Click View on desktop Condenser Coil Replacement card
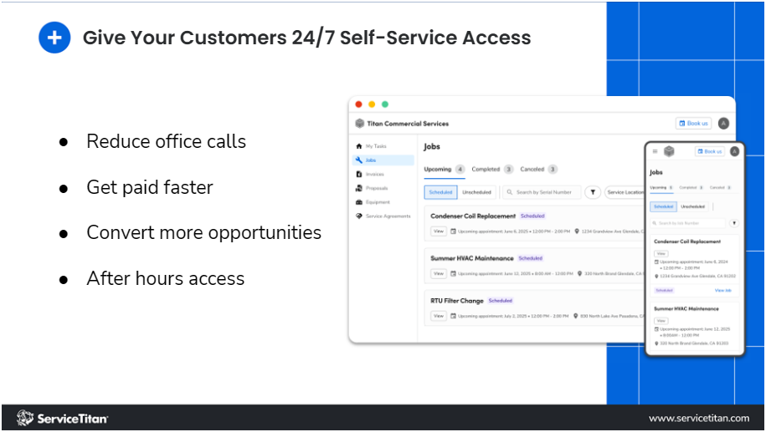Screen dimensions: 766x432 pos(439,231)
